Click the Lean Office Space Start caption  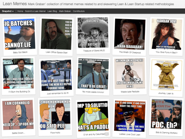(x=57, y=52)
